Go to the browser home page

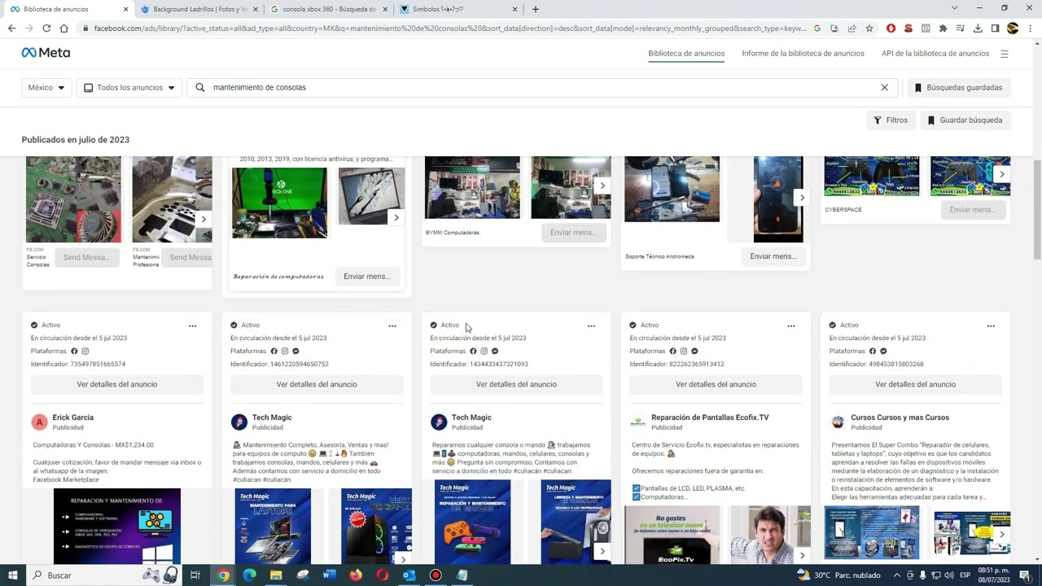coord(64,28)
